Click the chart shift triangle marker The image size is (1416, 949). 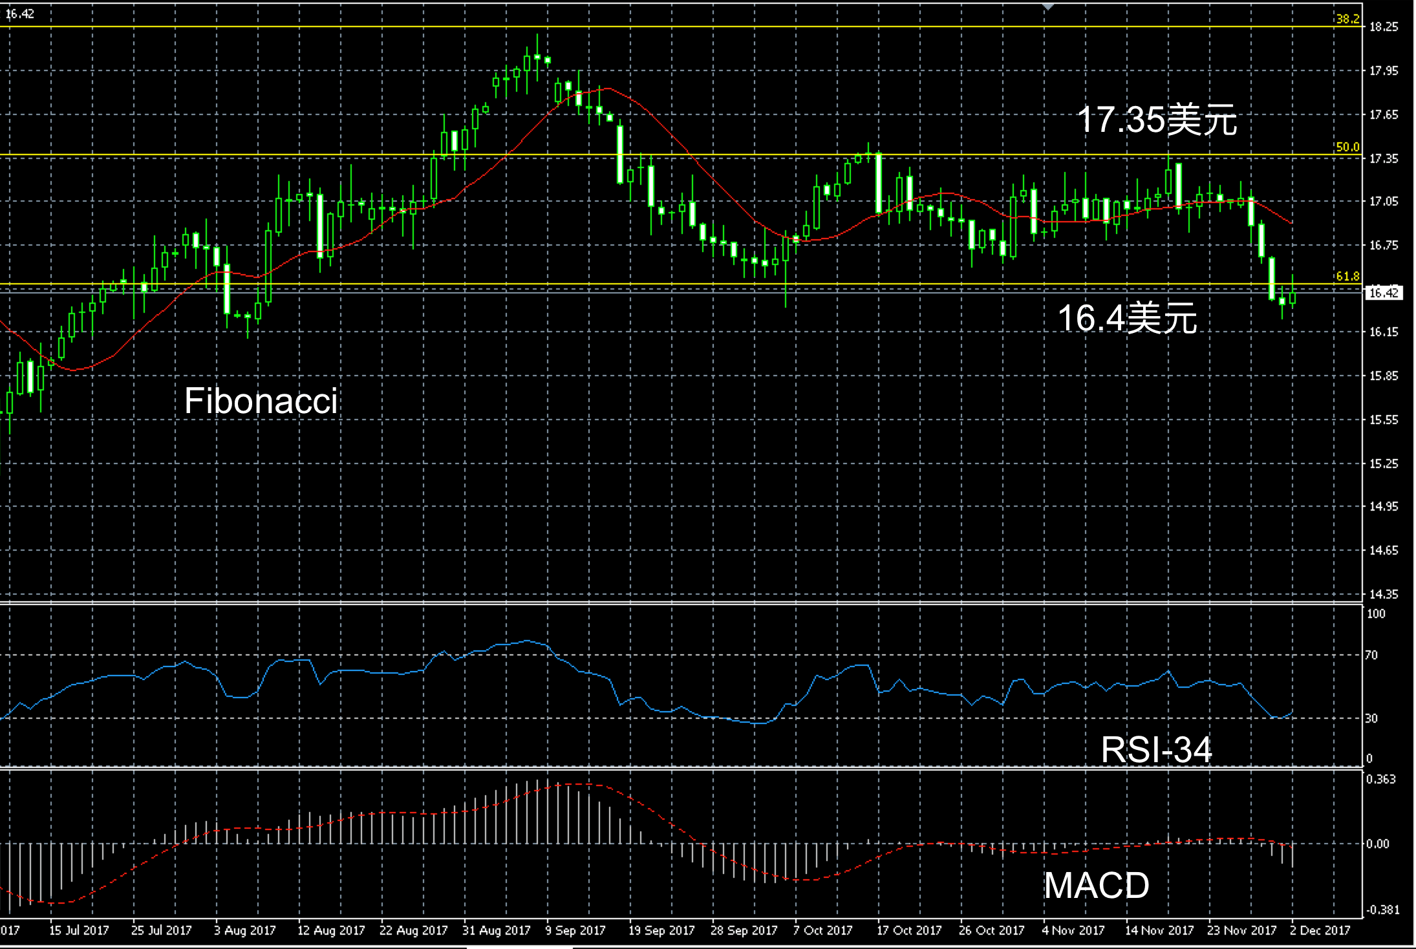[1048, 6]
